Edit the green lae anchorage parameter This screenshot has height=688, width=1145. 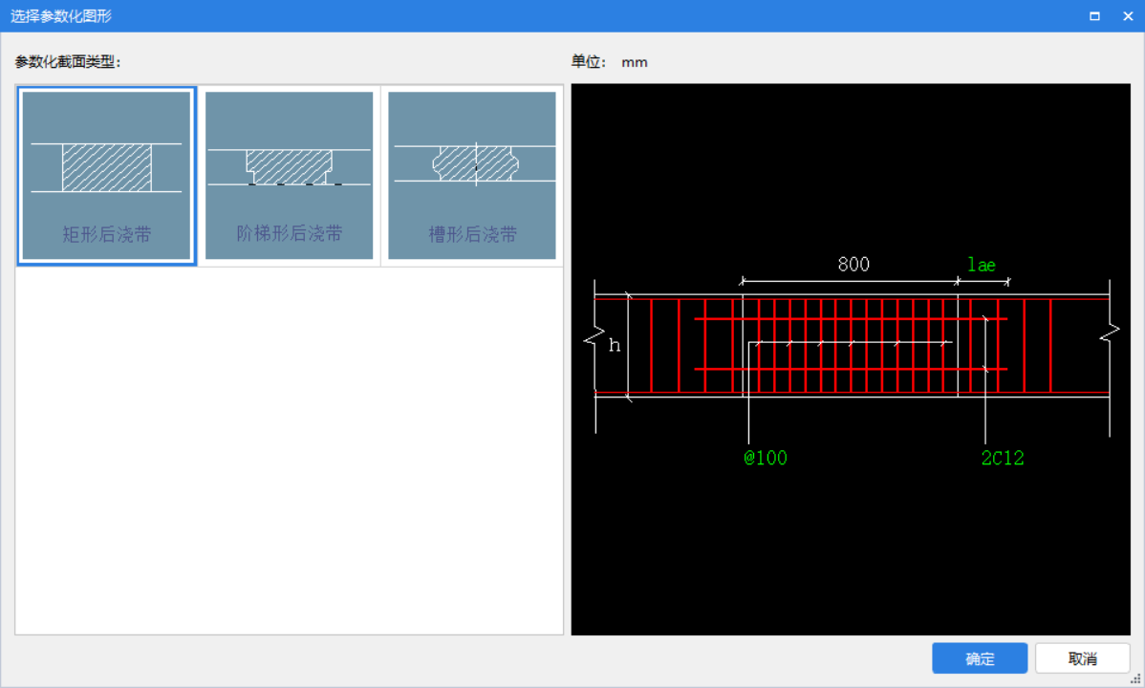pyautogui.click(x=982, y=265)
